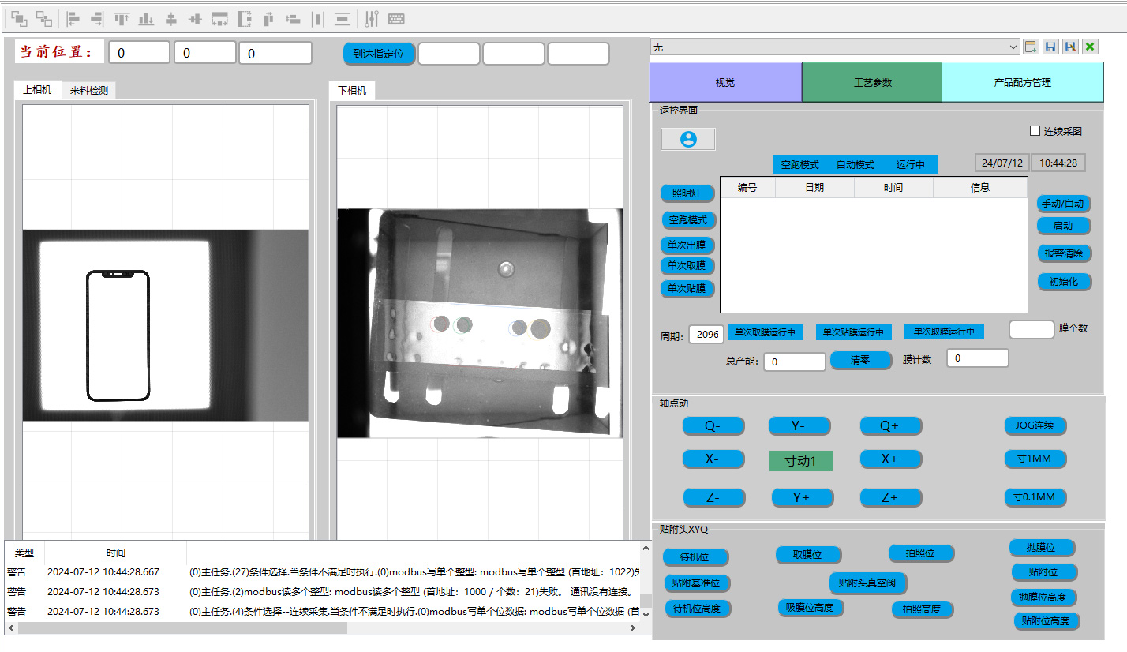Click the bring to front toolbar icon

(x=18, y=18)
